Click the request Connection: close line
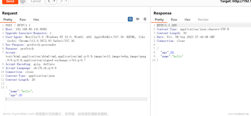Screen dimensions: 251x116 point(20,72)
